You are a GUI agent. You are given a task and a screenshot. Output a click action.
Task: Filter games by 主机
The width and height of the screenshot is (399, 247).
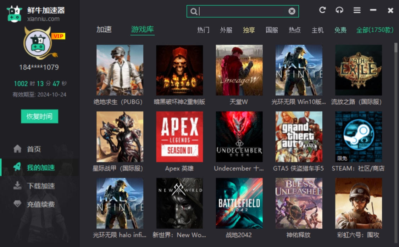[x=317, y=30]
